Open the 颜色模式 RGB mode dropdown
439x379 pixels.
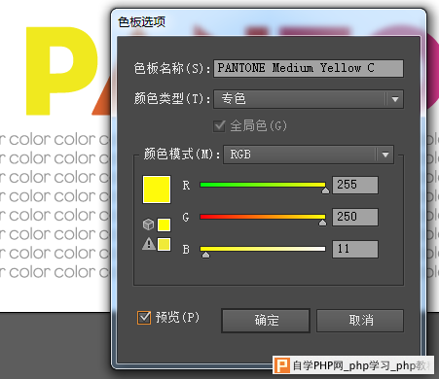tap(309, 155)
